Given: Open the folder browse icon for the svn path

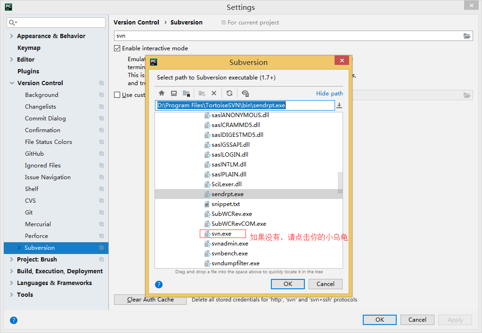Looking at the screenshot, I should point(466,36).
